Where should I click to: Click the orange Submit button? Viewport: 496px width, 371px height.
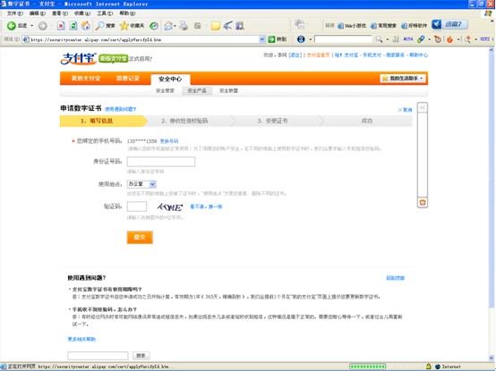140,237
